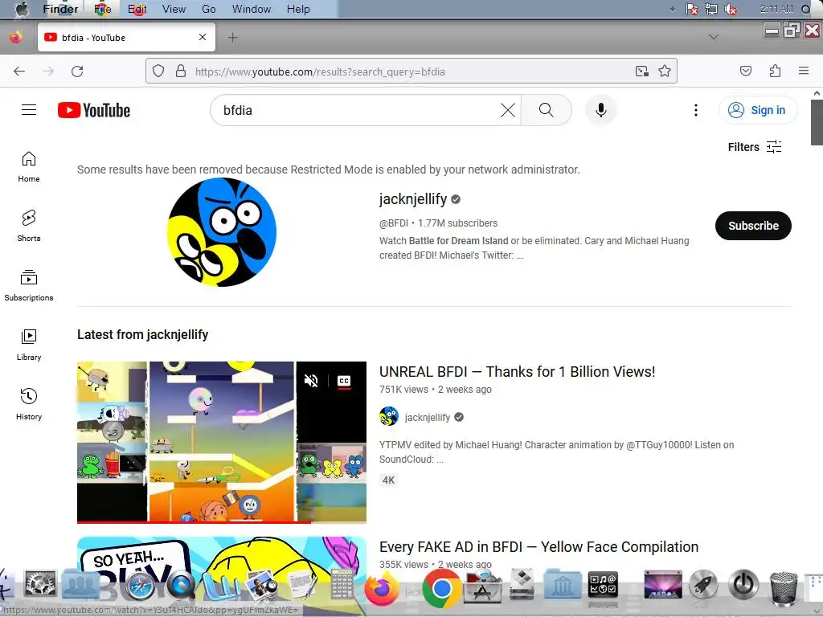Screen dimensions: 823x617
Task: Play the UNREAL BFDI video thumbnail
Action: 222,443
